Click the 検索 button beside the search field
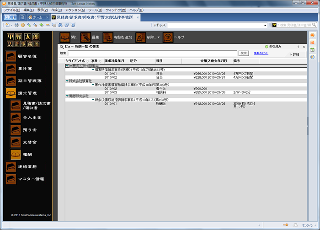This screenshot has height=230, width=320. click(x=244, y=53)
